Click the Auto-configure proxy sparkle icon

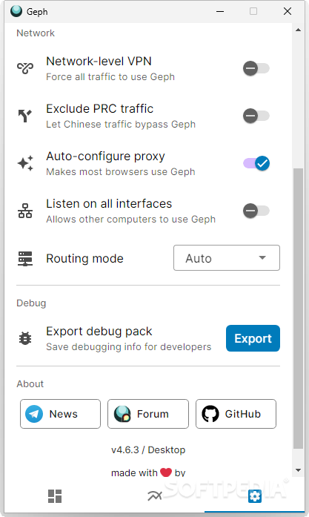pyautogui.click(x=25, y=163)
